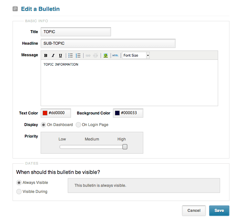Viewport: 242px width, 217px height.
Task: Click the insert link icon
Action: point(88,55)
